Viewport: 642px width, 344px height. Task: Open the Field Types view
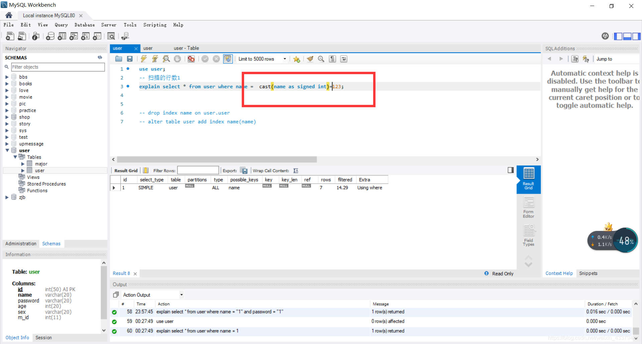(529, 235)
